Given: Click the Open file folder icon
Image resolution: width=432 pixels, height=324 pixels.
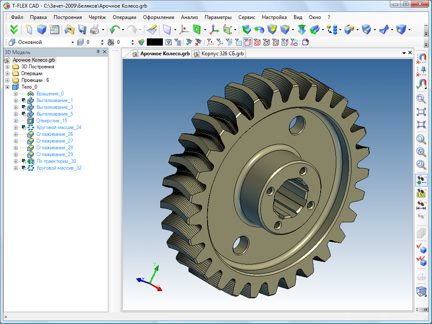Looking at the screenshot, I should [69, 30].
